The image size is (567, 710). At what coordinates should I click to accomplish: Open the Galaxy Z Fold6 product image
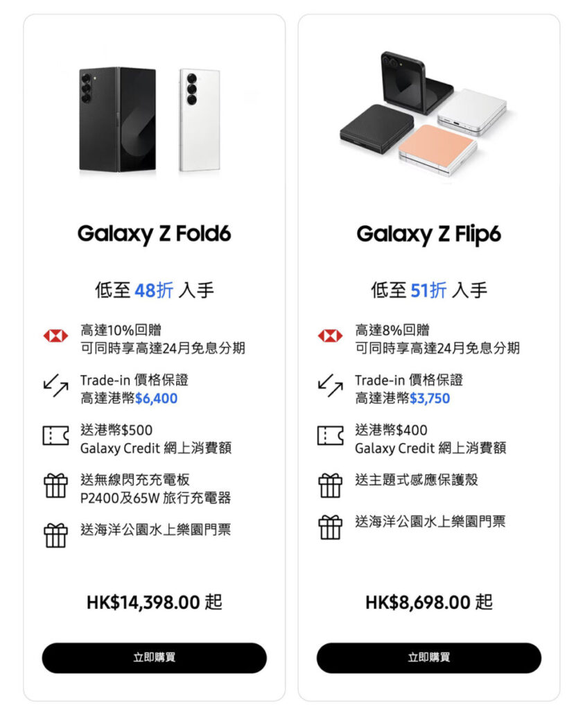pyautogui.click(x=151, y=119)
